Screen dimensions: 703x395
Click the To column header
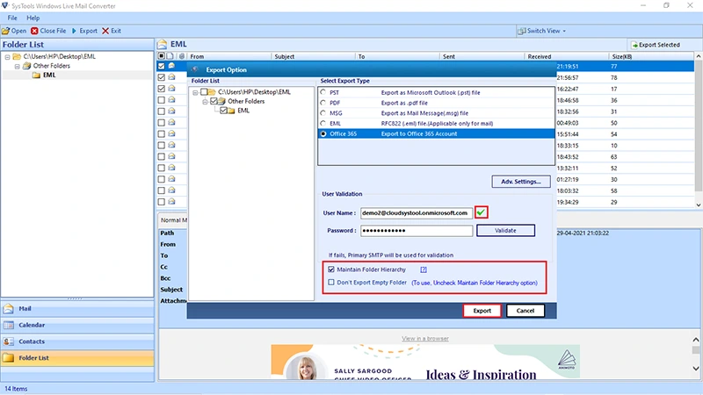point(397,56)
